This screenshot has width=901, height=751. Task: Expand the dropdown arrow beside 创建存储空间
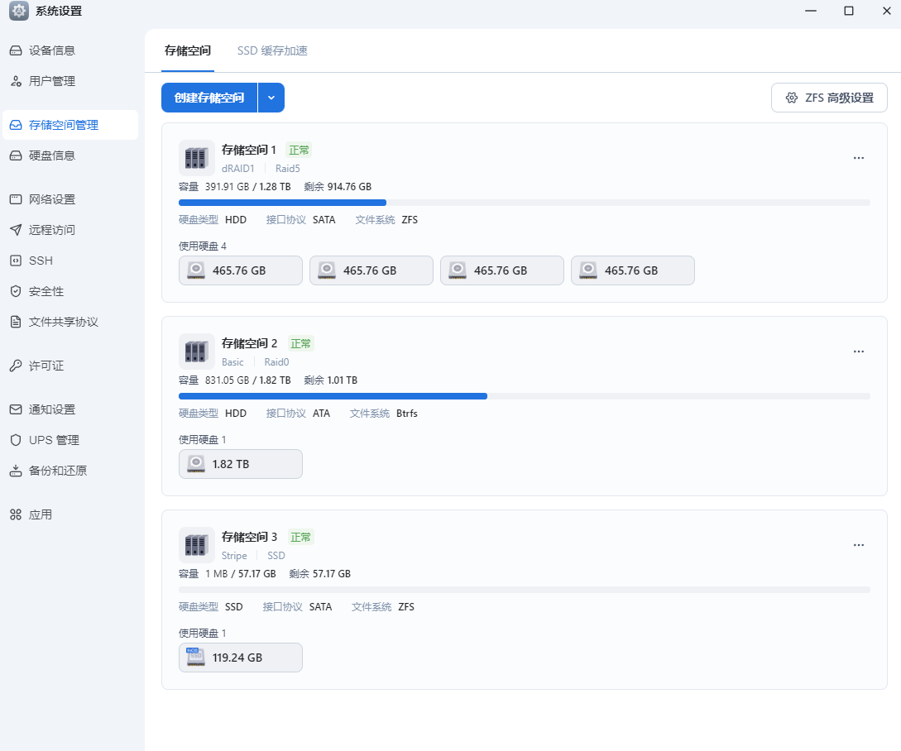click(x=271, y=98)
